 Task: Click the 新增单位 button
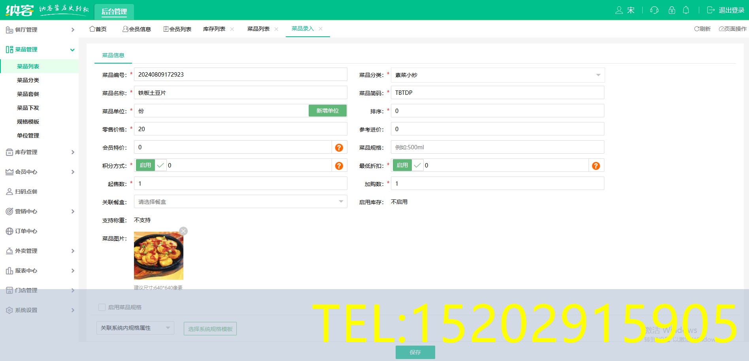(327, 111)
